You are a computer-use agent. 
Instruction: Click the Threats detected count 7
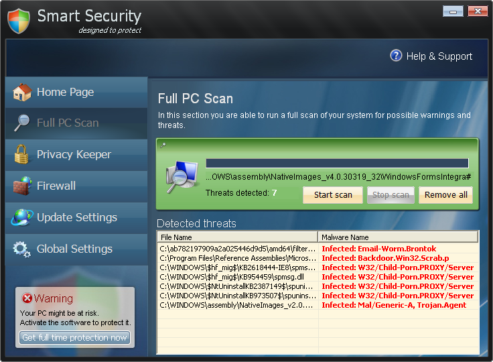tap(274, 192)
